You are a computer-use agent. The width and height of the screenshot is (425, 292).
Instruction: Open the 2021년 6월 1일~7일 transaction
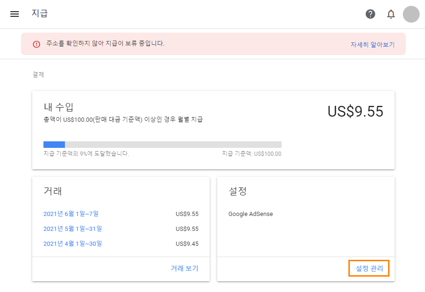pyautogui.click(x=71, y=214)
